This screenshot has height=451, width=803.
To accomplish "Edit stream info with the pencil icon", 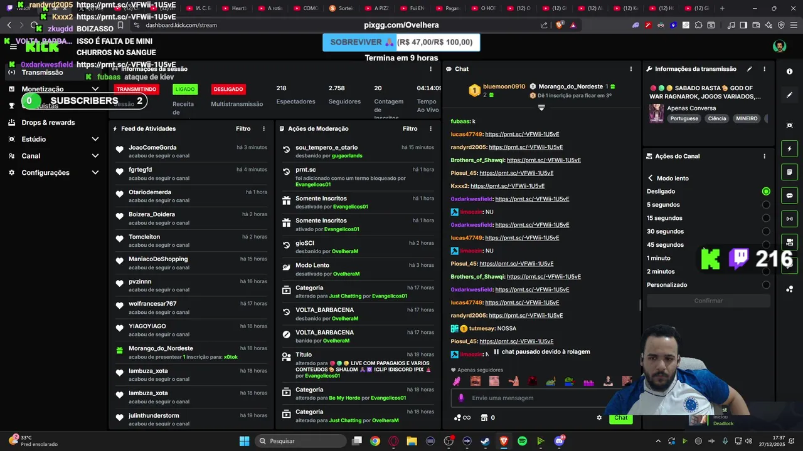I will click(749, 69).
